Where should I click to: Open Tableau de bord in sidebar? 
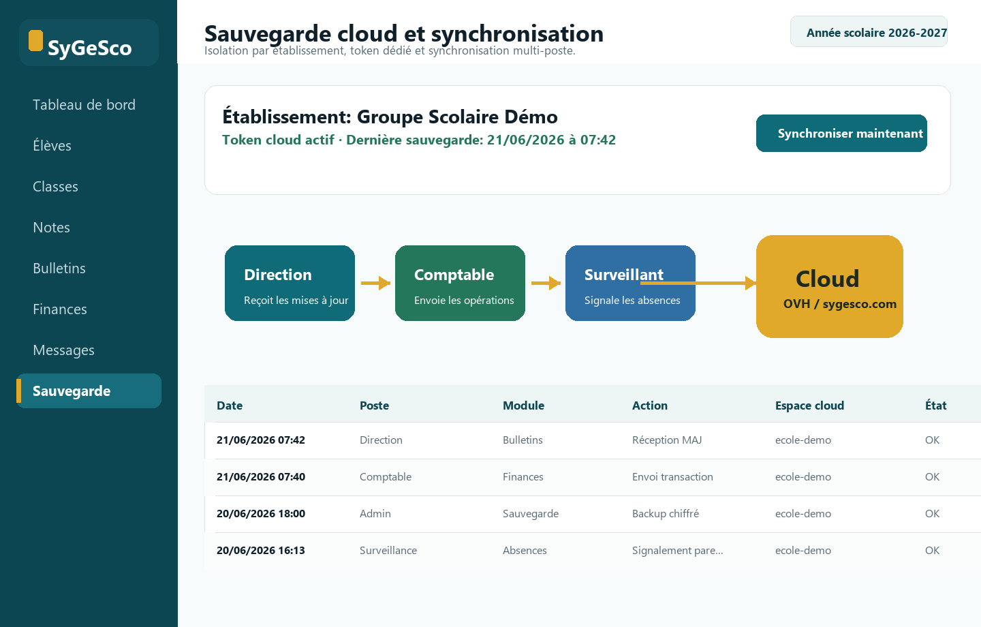84,105
